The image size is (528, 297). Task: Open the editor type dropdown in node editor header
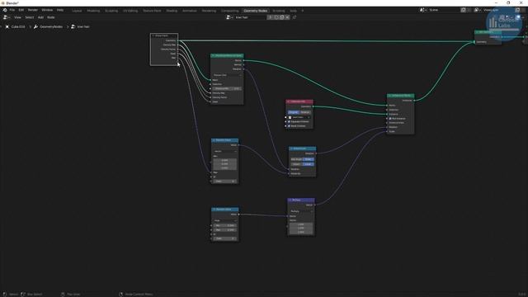(x=6, y=17)
